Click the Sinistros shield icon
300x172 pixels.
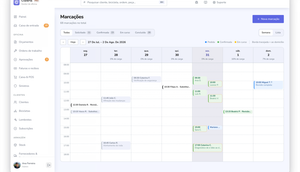(15, 86)
